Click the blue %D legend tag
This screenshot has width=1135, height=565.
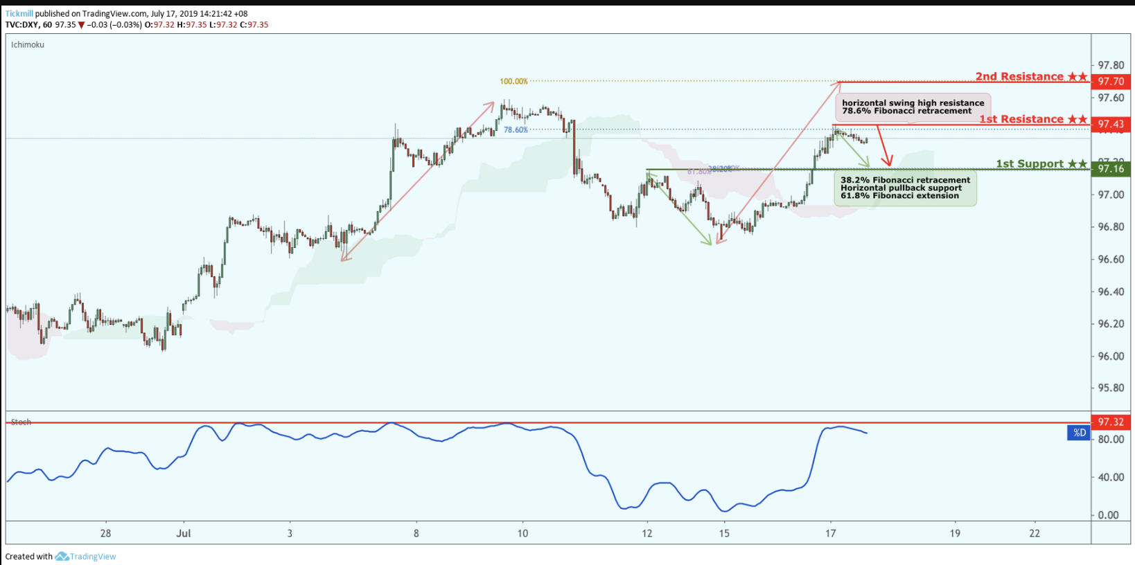pyautogui.click(x=1080, y=433)
